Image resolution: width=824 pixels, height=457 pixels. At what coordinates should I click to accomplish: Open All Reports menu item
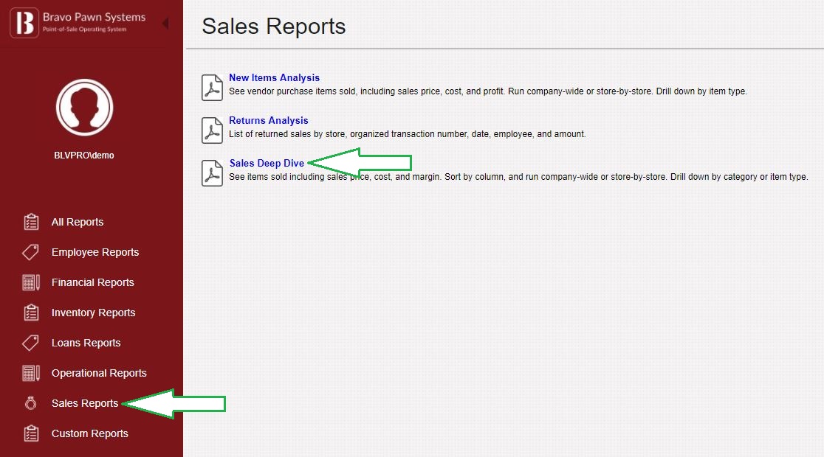tap(78, 222)
